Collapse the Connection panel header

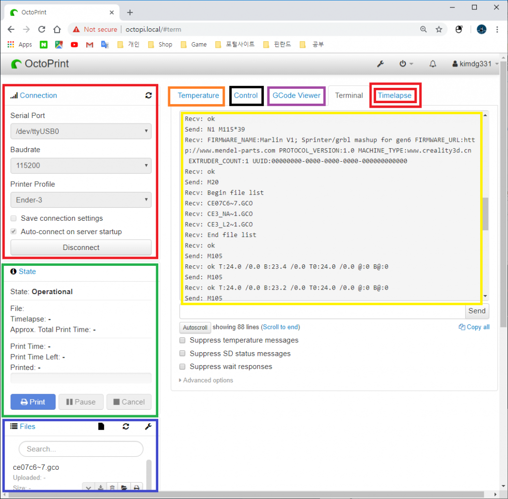(x=38, y=95)
